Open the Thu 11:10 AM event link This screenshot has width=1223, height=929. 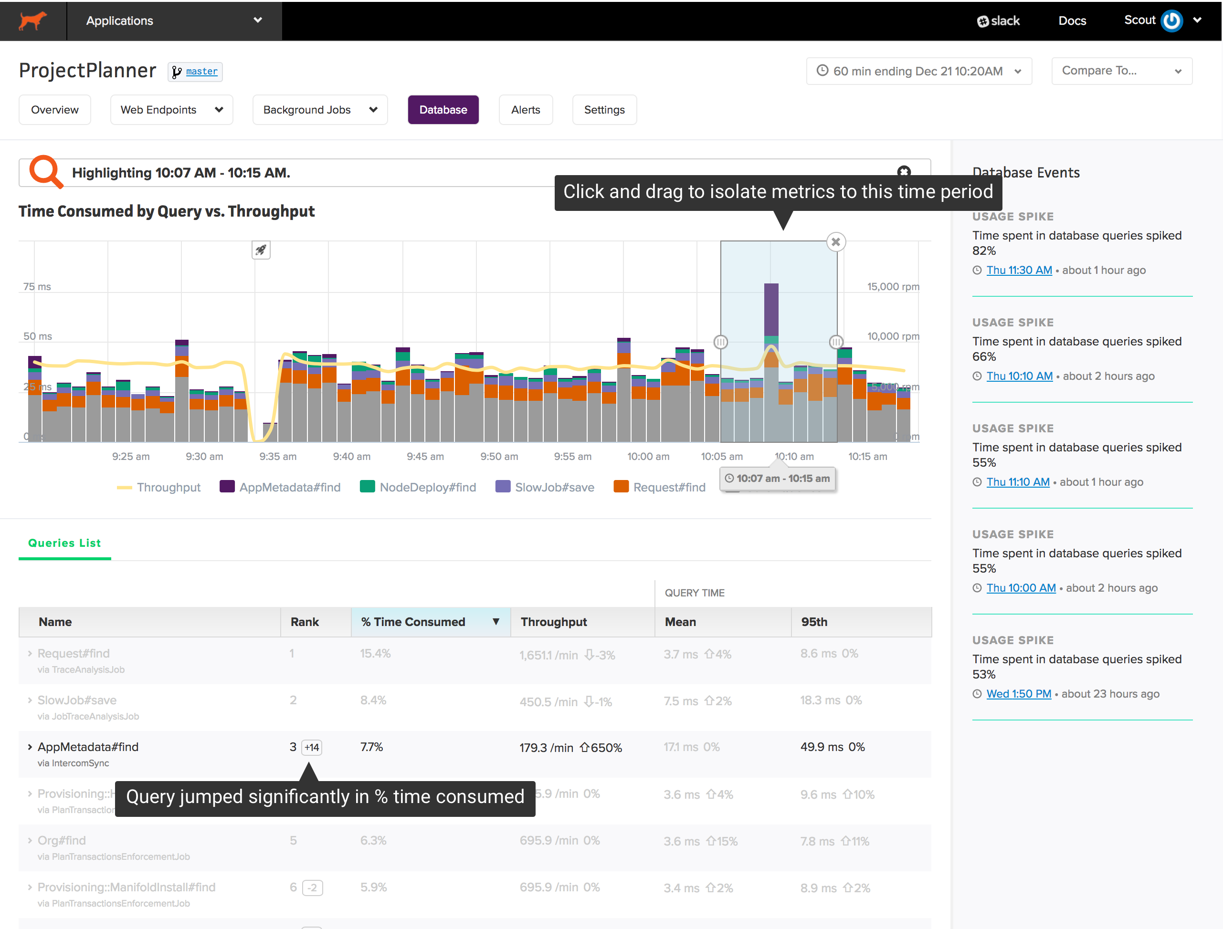tap(1018, 481)
